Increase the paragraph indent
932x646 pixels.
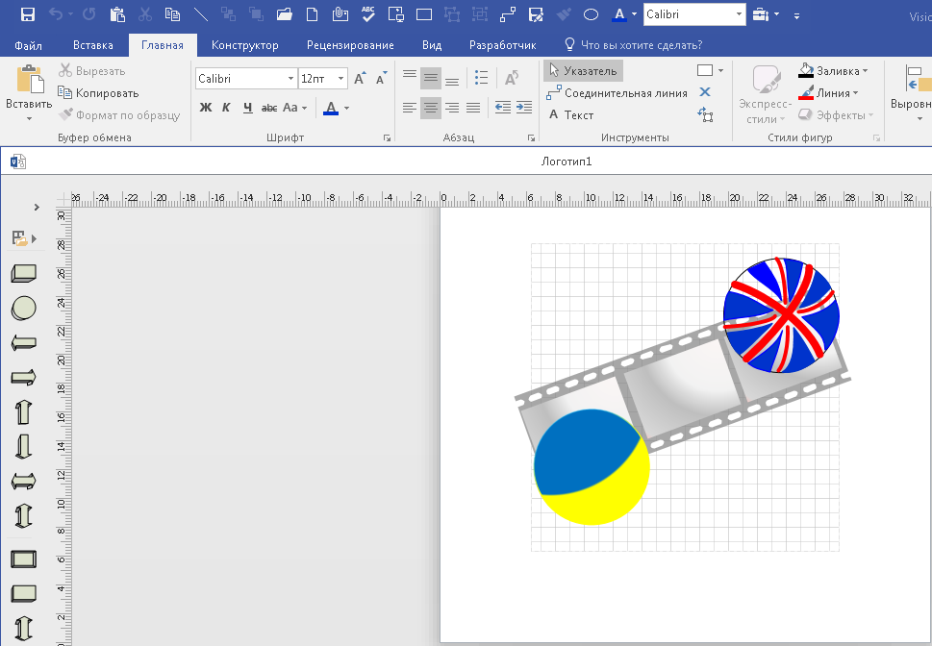524,108
